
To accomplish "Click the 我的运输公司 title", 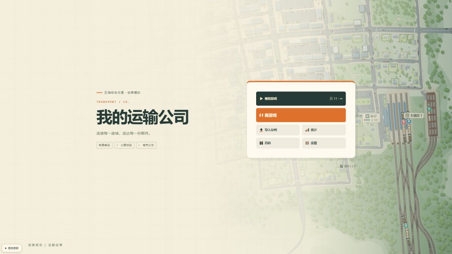I will tap(142, 117).
